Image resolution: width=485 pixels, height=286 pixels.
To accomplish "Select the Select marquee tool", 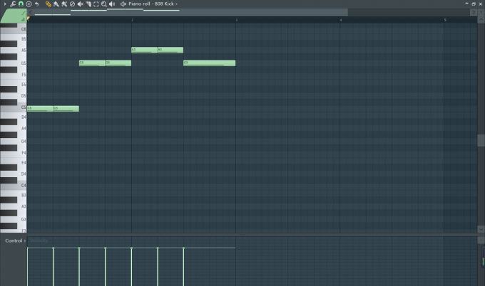I will point(96,4).
